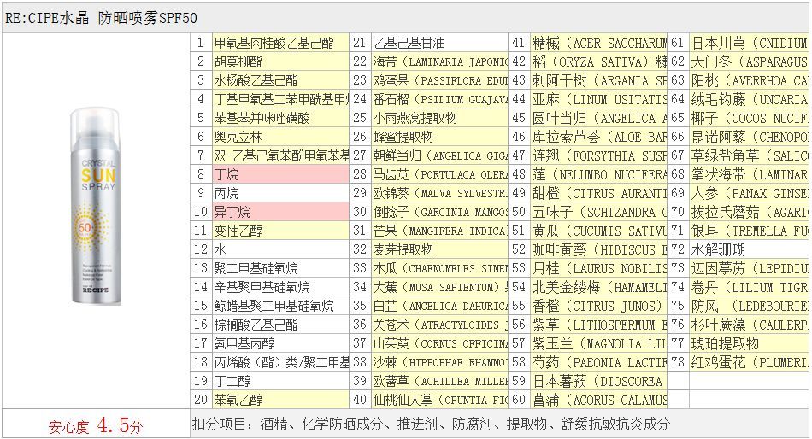Click ingredient cell 仙桃仙人掌 (Opuntia)
The width and height of the screenshot is (812, 439).
pos(439,400)
